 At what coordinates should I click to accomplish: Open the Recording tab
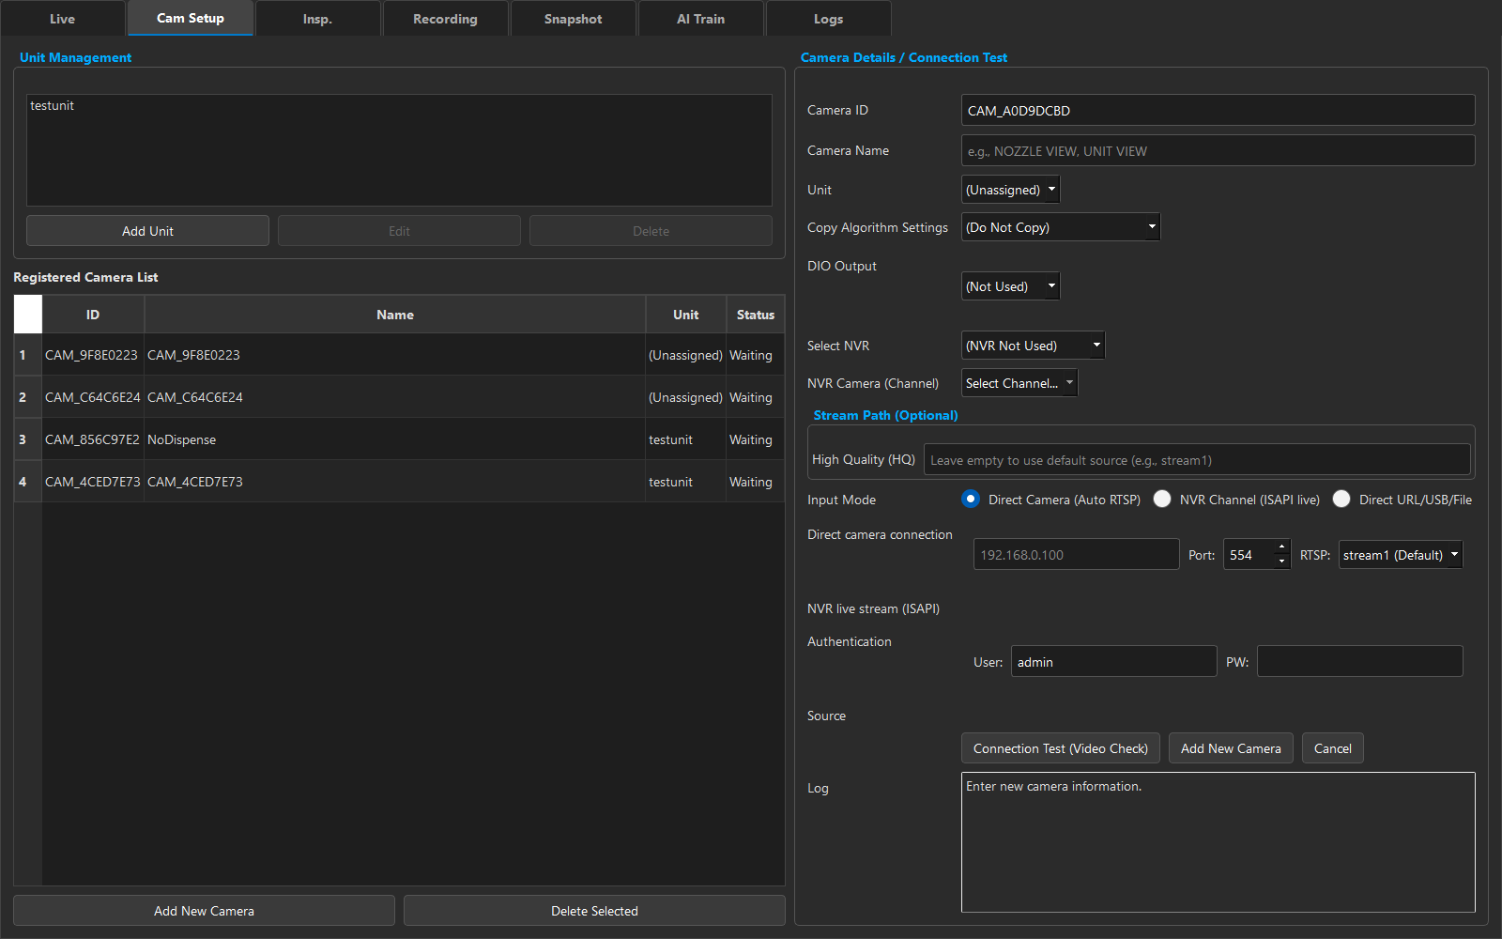(445, 19)
